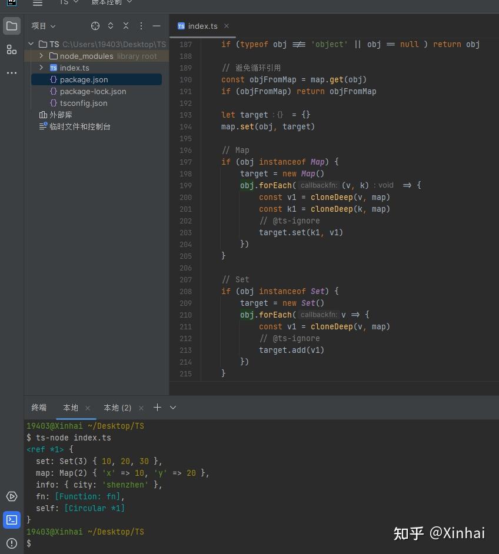The image size is (499, 554).
Task: Click Collapse All in the project panel
Action: (126, 26)
